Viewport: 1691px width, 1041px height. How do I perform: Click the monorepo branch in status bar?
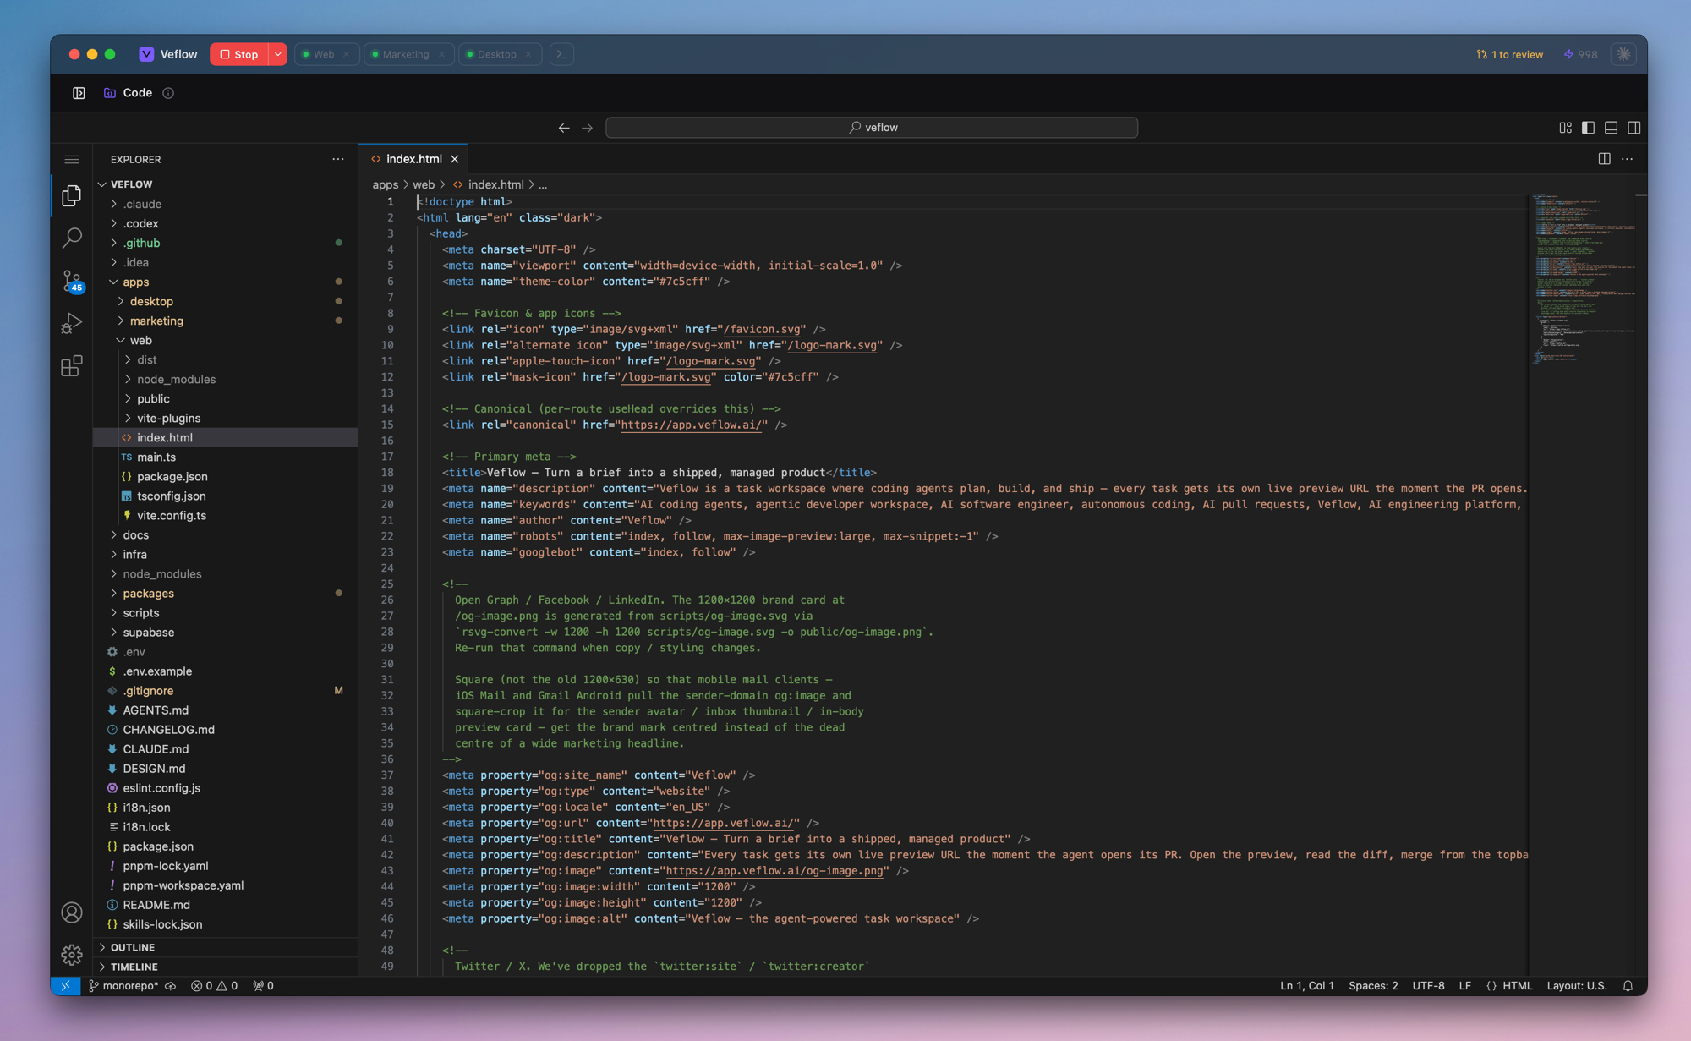click(123, 986)
